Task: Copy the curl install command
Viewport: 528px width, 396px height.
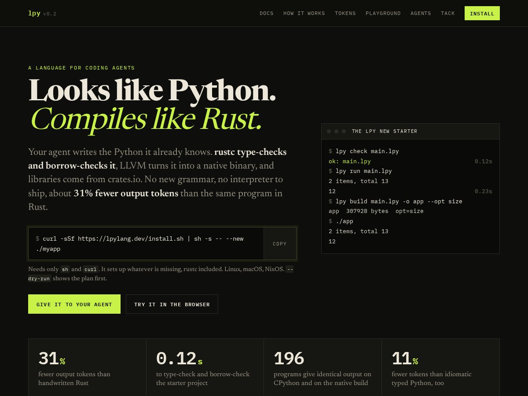Action: (280, 244)
